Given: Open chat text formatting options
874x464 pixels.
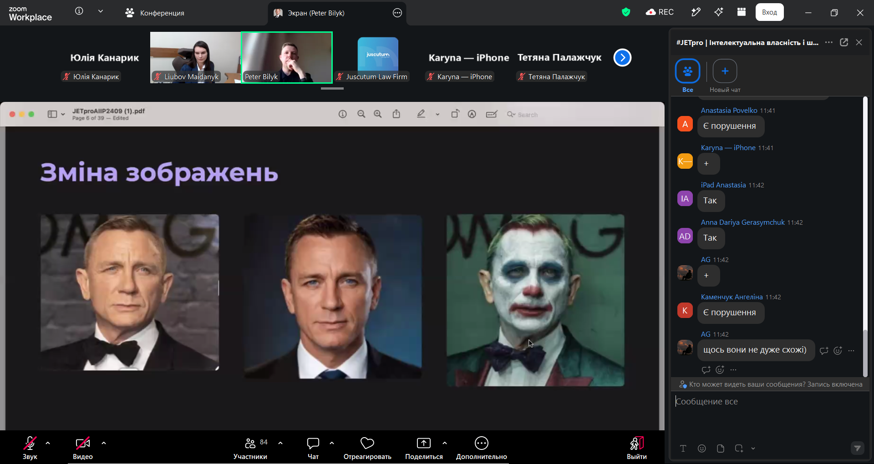Looking at the screenshot, I should coord(683,449).
